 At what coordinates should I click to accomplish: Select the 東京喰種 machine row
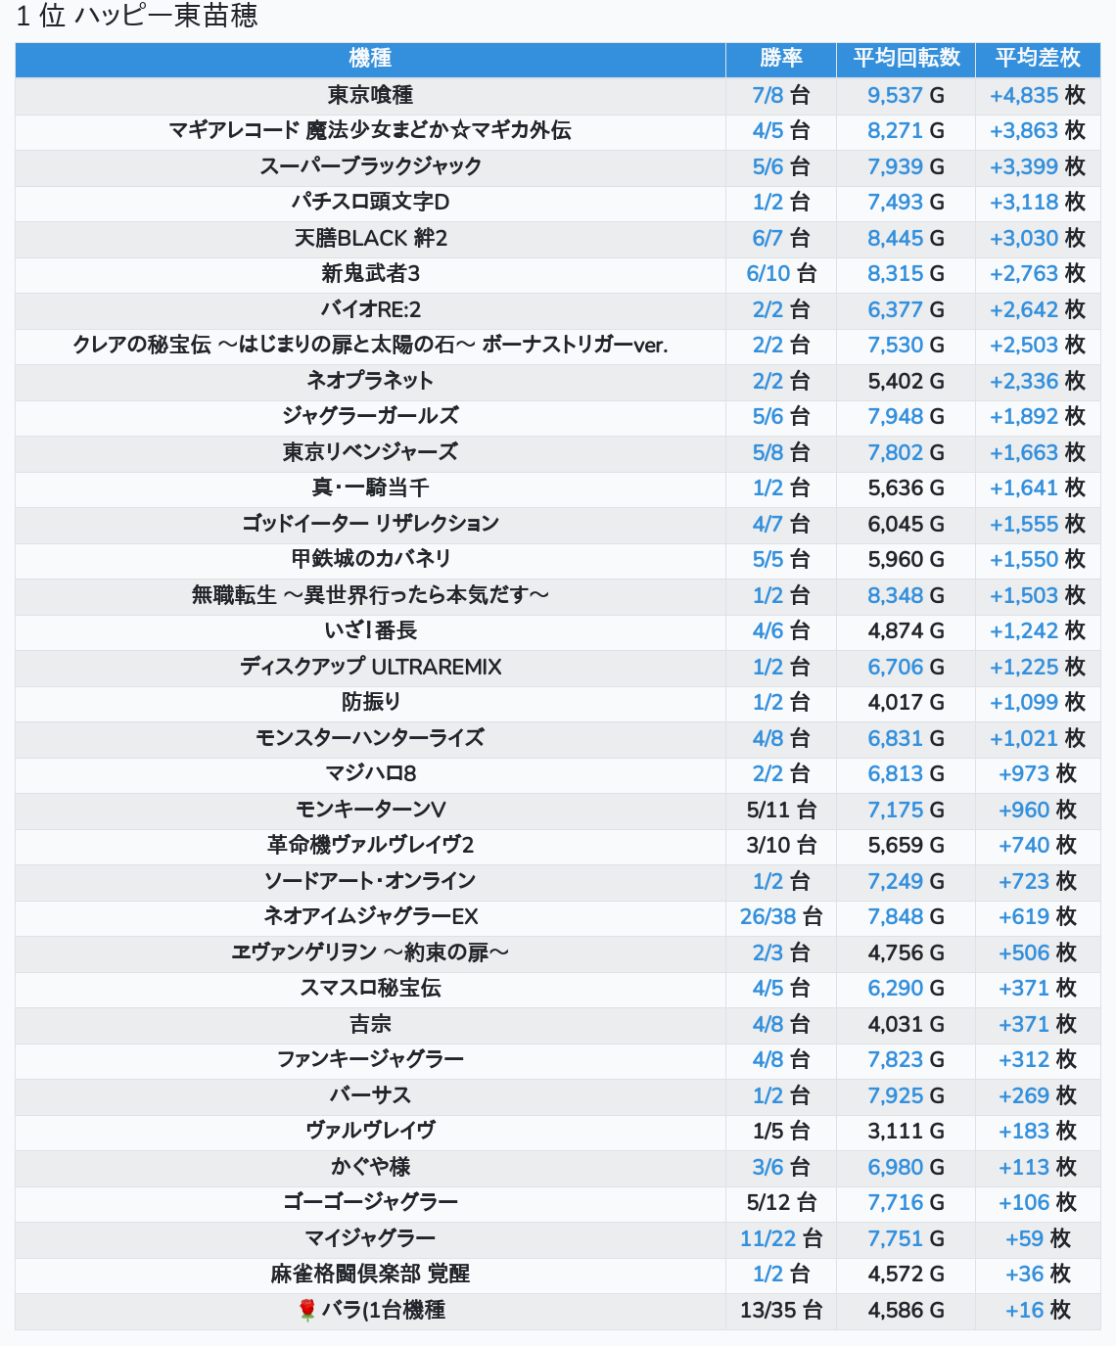click(x=370, y=95)
